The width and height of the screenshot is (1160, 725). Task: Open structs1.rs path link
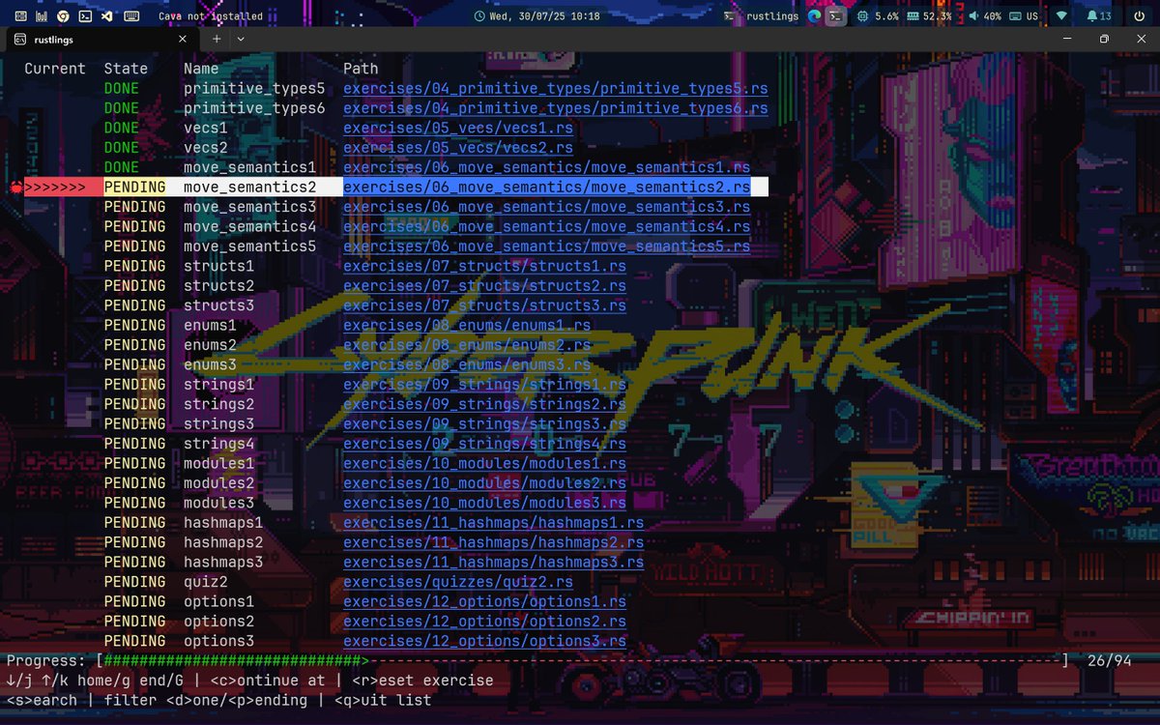tap(484, 266)
